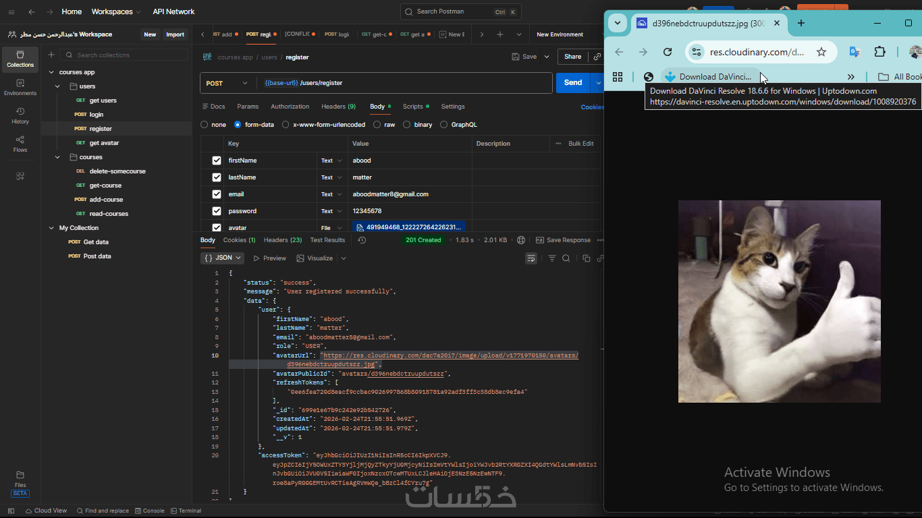This screenshot has height=518, width=922.
Task: Switch to the Authorization tab
Action: point(290,107)
